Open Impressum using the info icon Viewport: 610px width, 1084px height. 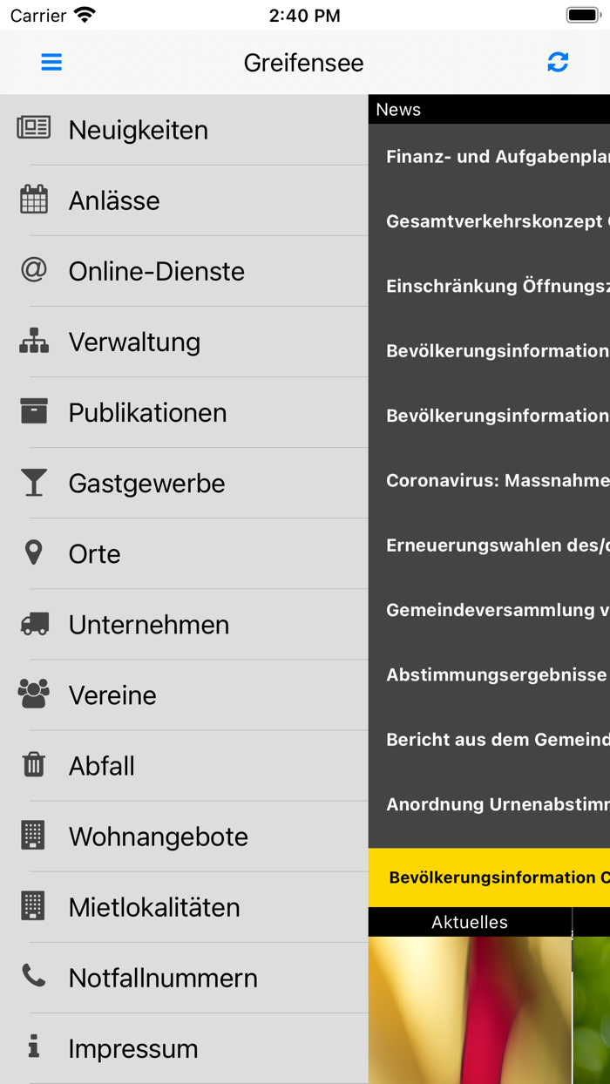[32, 1048]
